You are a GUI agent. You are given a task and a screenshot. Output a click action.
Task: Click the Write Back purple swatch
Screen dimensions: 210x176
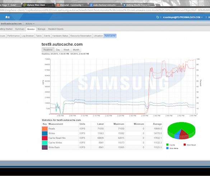[45, 148]
